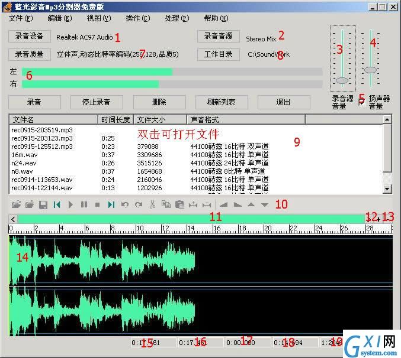Image resolution: width=401 pixels, height=358 pixels.
Task: Click the 录音质量 button
Action: (30, 54)
